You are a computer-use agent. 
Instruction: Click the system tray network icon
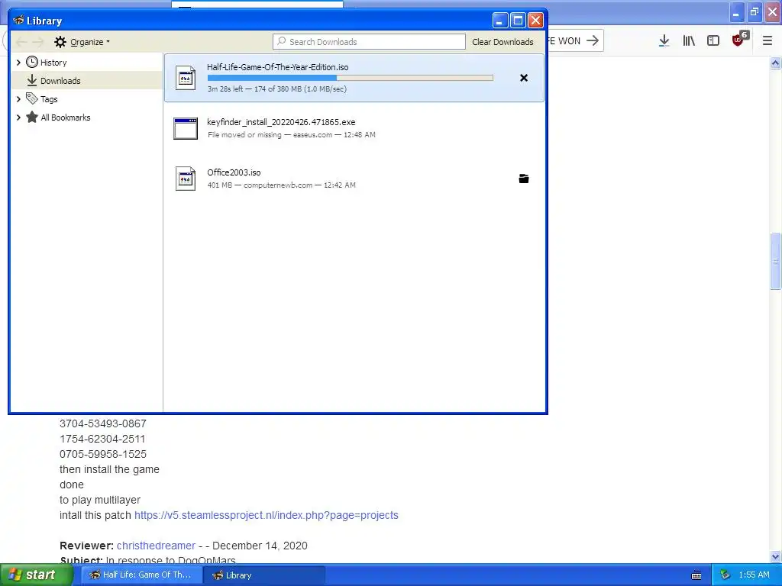725,575
